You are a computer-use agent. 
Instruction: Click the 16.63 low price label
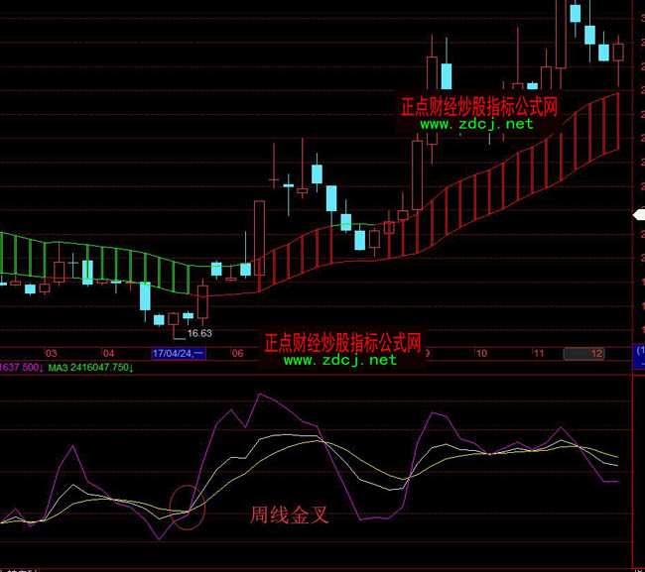click(x=198, y=333)
